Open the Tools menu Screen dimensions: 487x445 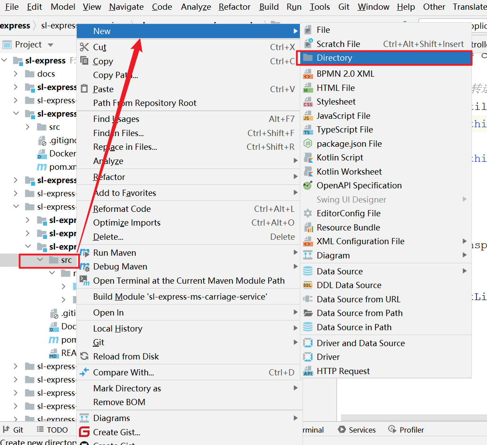click(x=320, y=7)
